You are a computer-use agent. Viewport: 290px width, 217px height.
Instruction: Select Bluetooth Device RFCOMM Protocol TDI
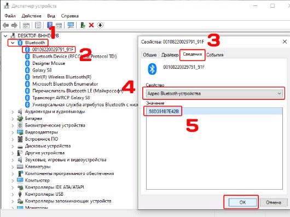[74, 56]
